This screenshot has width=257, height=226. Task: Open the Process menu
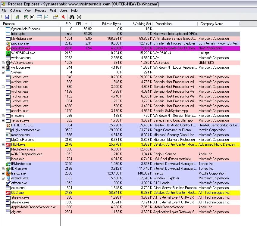click(40, 11)
